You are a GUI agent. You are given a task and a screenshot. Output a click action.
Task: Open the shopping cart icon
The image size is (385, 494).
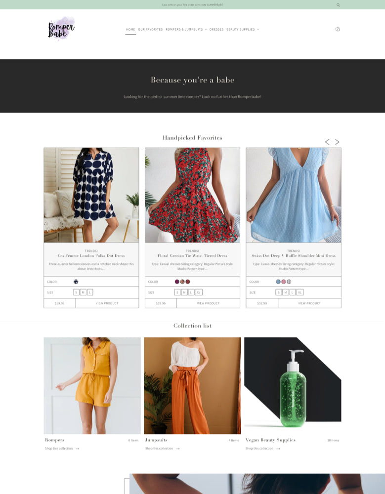coord(338,29)
